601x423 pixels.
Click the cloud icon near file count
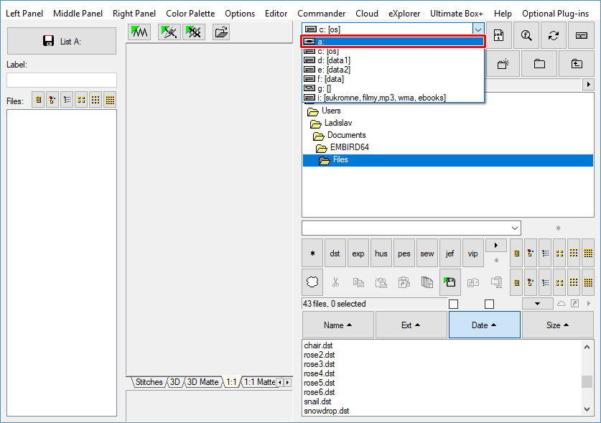coord(561,304)
